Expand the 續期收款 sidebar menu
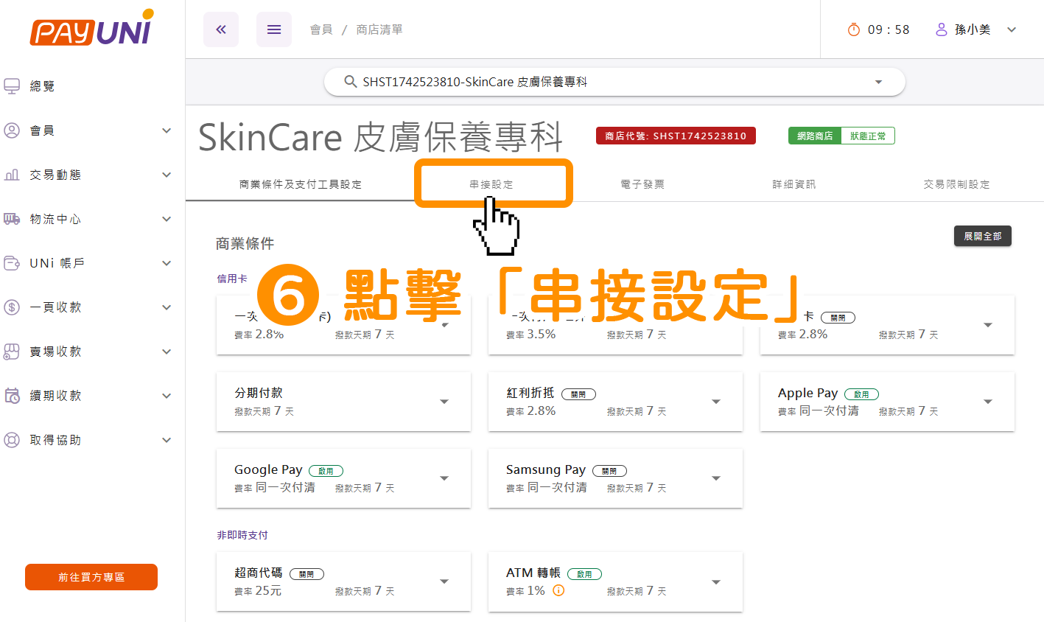Image resolution: width=1044 pixels, height=622 pixels. [167, 396]
